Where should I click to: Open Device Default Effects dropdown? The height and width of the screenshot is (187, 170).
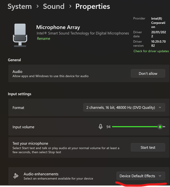pos(141,176)
